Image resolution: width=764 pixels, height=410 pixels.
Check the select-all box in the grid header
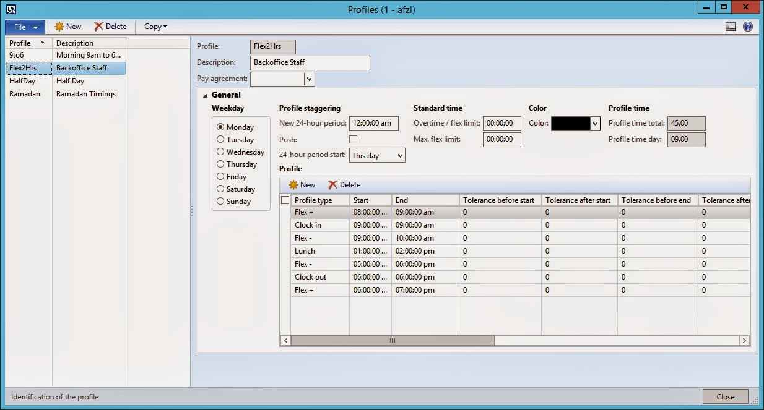tap(285, 200)
